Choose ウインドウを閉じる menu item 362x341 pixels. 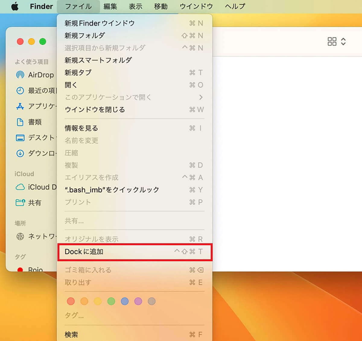coord(135,110)
